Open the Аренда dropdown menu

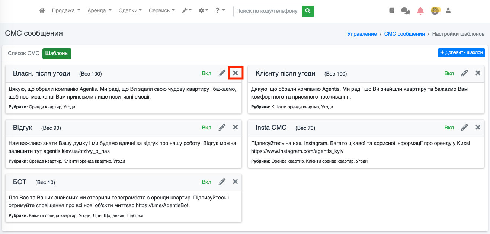click(x=99, y=11)
